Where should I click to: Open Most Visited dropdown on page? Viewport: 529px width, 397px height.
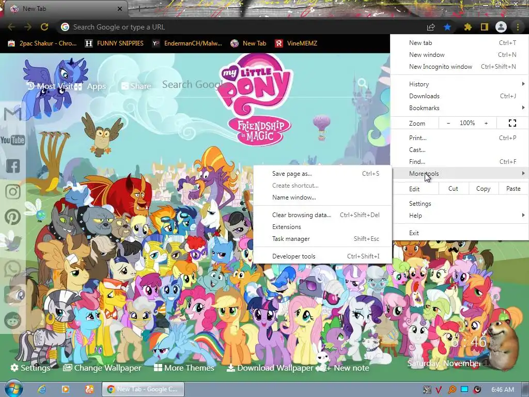click(51, 86)
